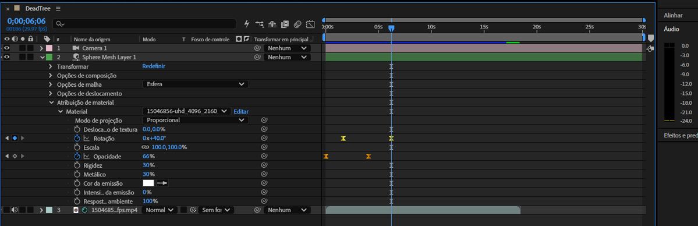Expand the Transformar group
This screenshot has width=698, height=226.
point(51,66)
